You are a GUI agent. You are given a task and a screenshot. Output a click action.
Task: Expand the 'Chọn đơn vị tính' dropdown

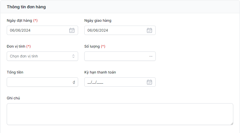coord(39,56)
